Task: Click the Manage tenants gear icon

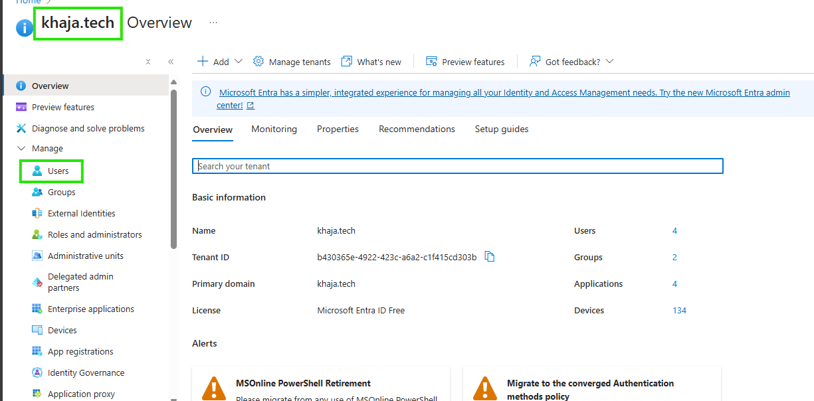Action: click(x=258, y=61)
